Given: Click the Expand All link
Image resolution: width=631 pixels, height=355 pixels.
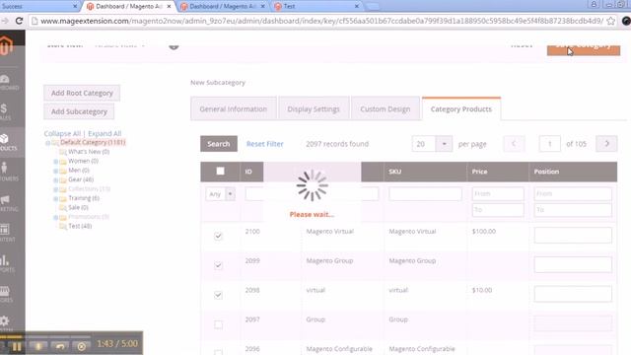Looking at the screenshot, I should tap(105, 134).
